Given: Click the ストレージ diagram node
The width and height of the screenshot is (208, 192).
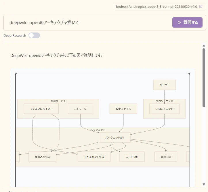Looking at the screenshot, I should [x=80, y=109].
